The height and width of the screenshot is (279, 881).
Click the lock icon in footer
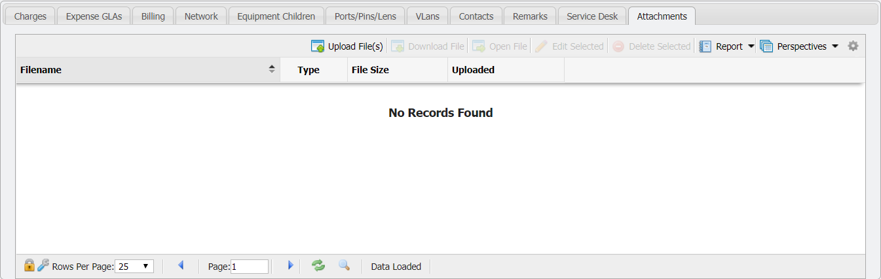(29, 265)
